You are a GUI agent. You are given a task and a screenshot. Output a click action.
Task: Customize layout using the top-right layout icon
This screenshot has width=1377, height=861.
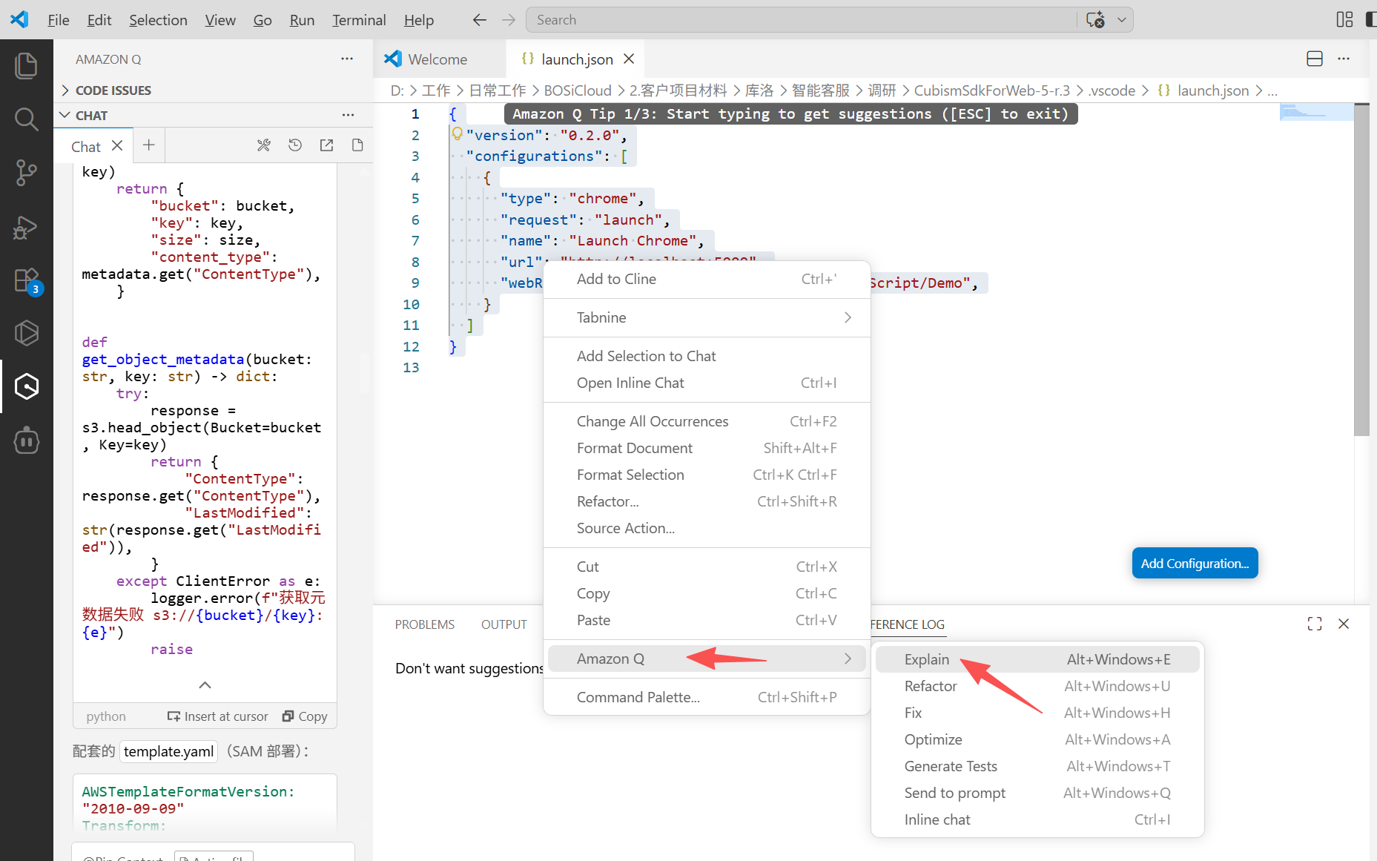click(1344, 20)
